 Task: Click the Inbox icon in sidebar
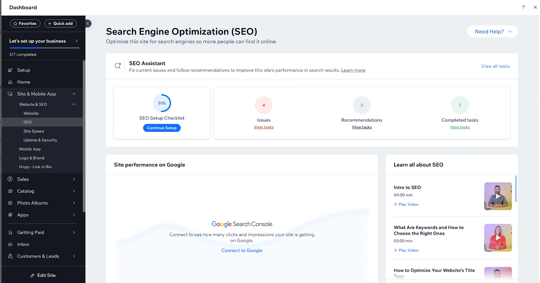coord(10,245)
